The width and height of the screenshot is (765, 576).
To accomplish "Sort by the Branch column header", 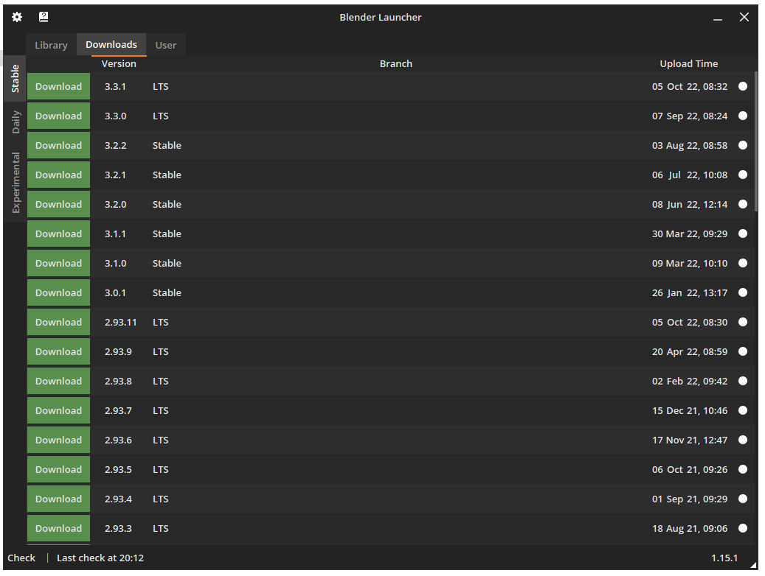I will point(395,64).
